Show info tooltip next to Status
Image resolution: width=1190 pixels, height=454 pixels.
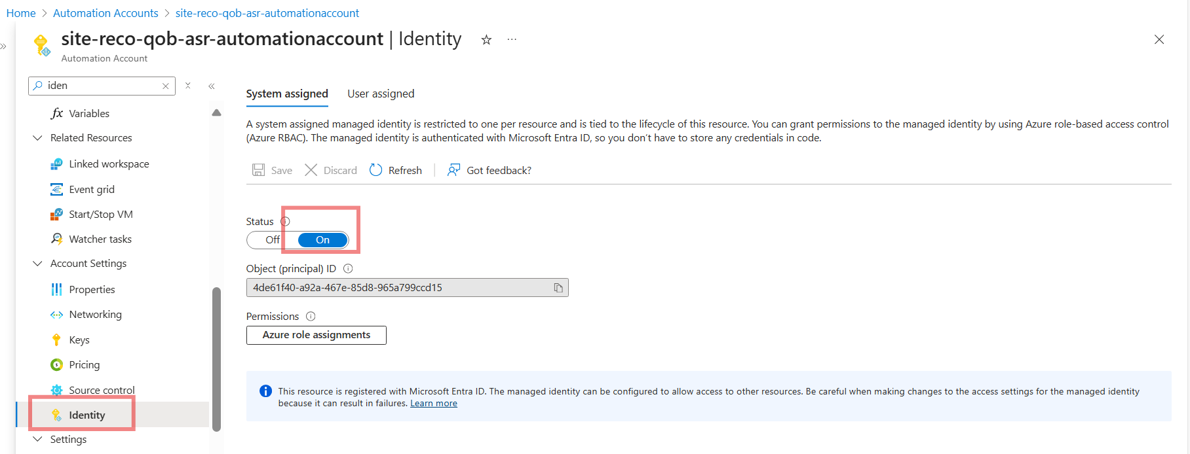pyautogui.click(x=286, y=221)
